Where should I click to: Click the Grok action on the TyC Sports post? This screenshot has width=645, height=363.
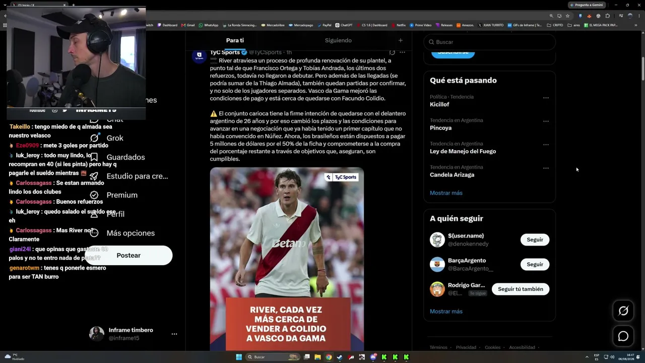(392, 52)
